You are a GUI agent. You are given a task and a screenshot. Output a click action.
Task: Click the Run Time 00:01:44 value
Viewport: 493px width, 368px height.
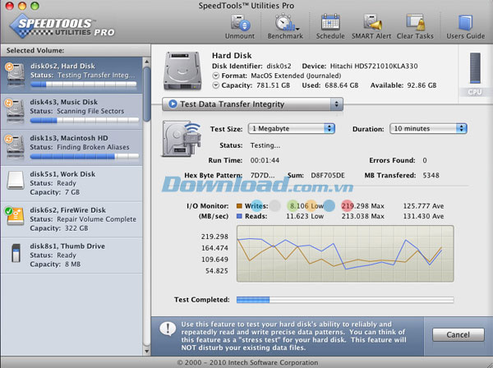pyautogui.click(x=265, y=160)
